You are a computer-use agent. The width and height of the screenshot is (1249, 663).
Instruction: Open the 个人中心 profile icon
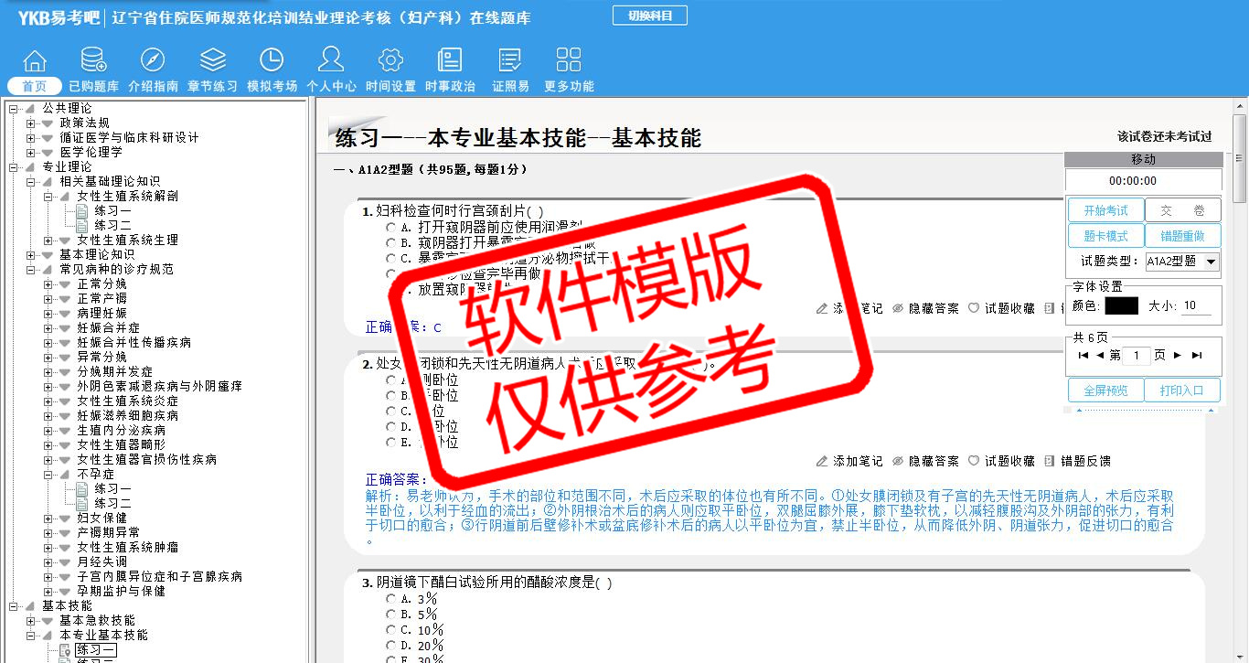[x=331, y=60]
